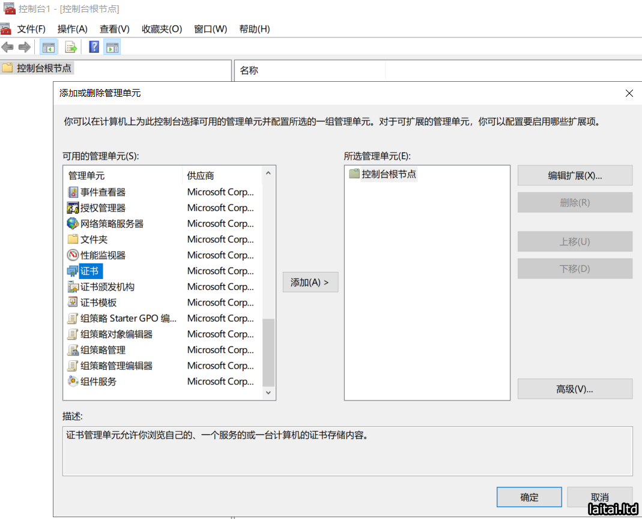This screenshot has width=642, height=519.
Task: Click the Event Viewer (事件查看器) snap-in icon
Action: pyautogui.click(x=73, y=192)
